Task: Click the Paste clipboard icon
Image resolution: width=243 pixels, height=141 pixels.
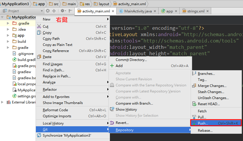Action: pos(39,57)
